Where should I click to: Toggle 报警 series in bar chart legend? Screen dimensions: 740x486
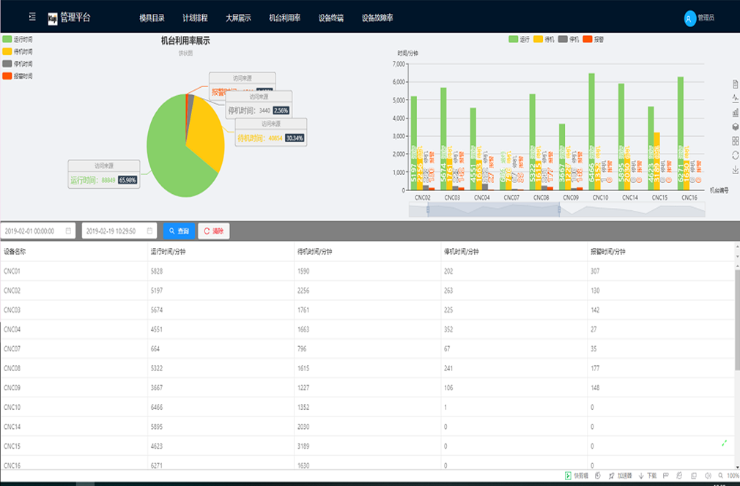pos(593,39)
